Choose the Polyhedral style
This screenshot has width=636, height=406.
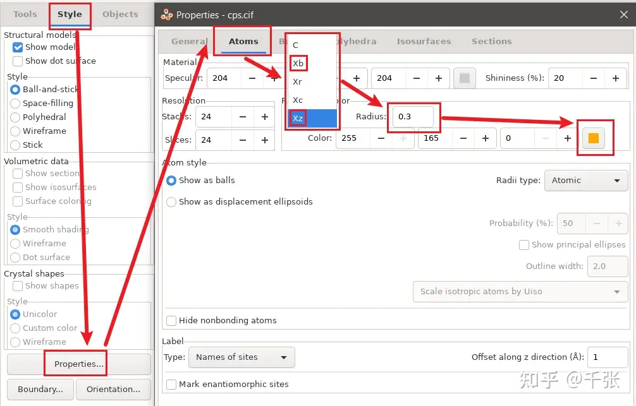click(x=15, y=117)
